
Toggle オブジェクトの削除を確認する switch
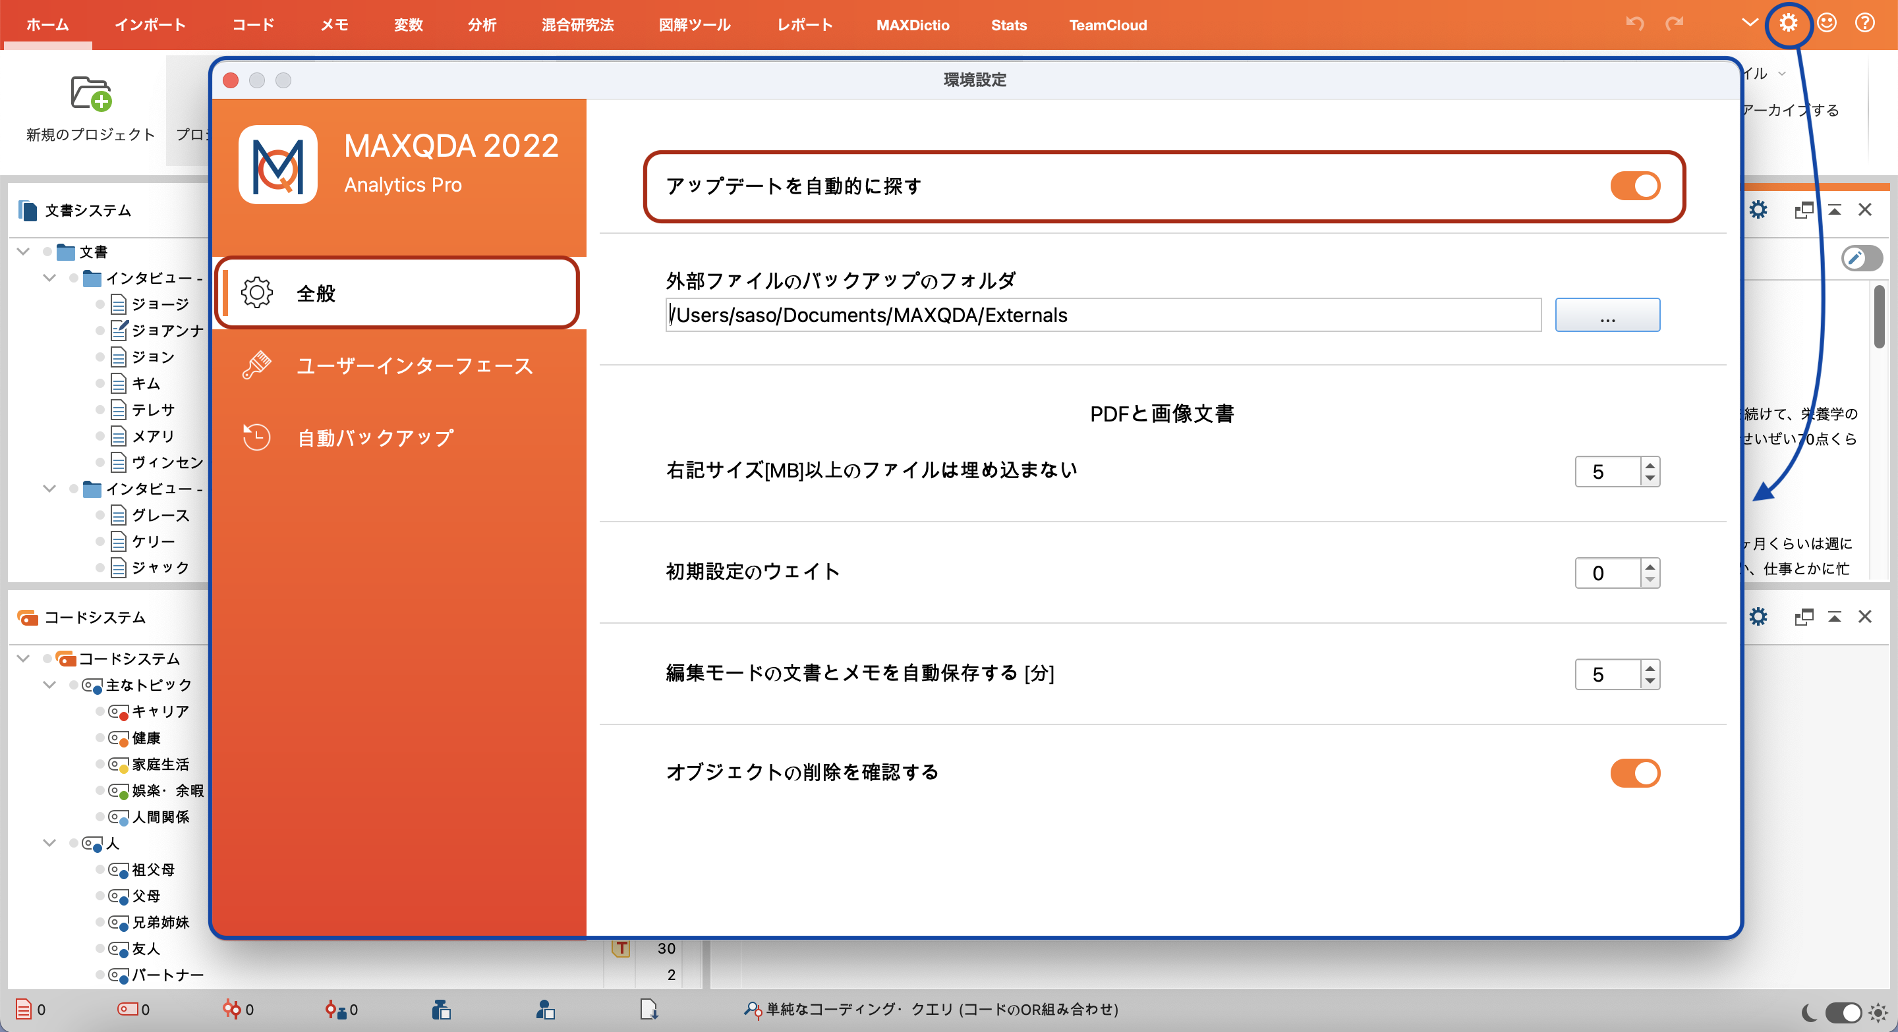(x=1635, y=773)
